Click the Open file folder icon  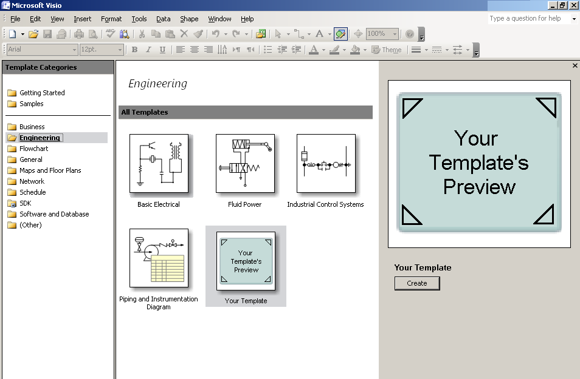point(33,34)
